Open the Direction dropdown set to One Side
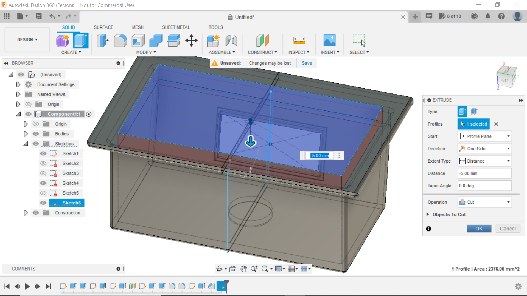The width and height of the screenshot is (527, 296). 484,148
